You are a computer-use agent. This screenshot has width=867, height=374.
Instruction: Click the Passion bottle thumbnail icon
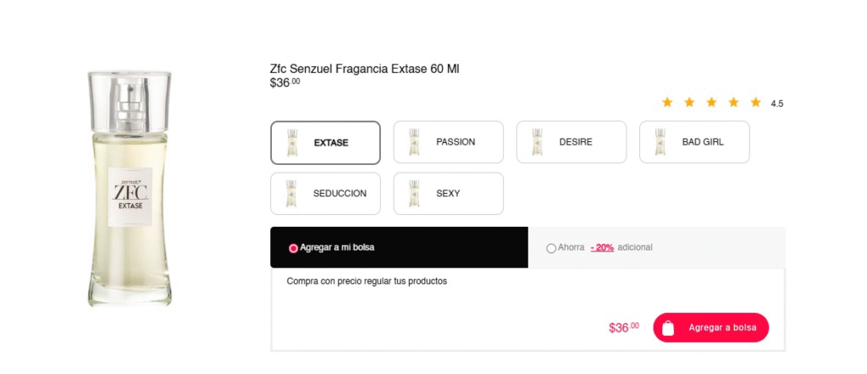click(x=413, y=142)
